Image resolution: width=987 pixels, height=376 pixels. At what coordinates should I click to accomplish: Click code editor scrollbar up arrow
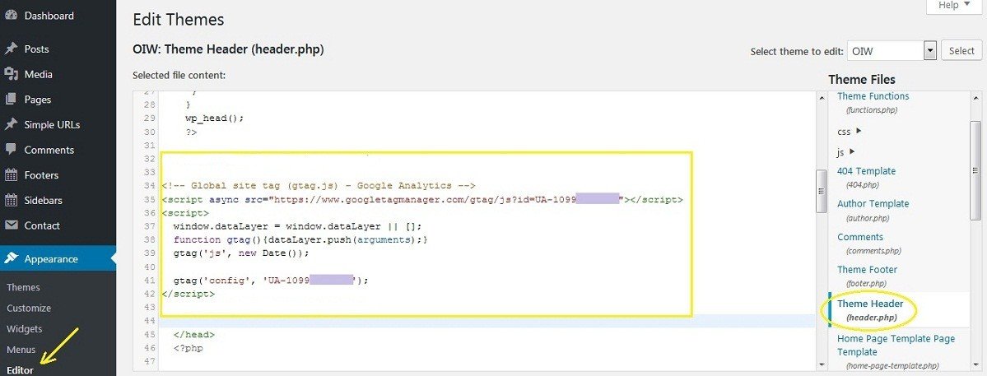pos(822,97)
